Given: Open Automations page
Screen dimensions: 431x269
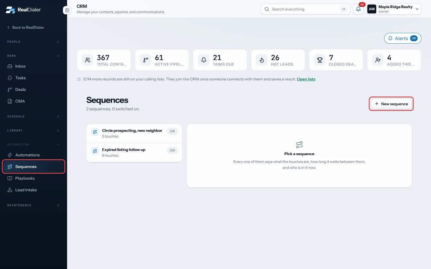Looking at the screenshot, I should (34, 155).
